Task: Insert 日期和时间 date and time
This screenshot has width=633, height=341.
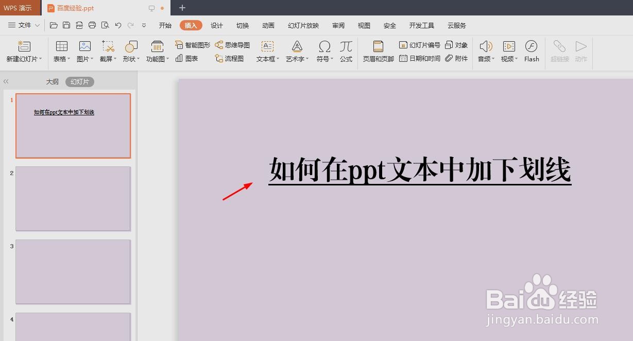Action: point(420,59)
